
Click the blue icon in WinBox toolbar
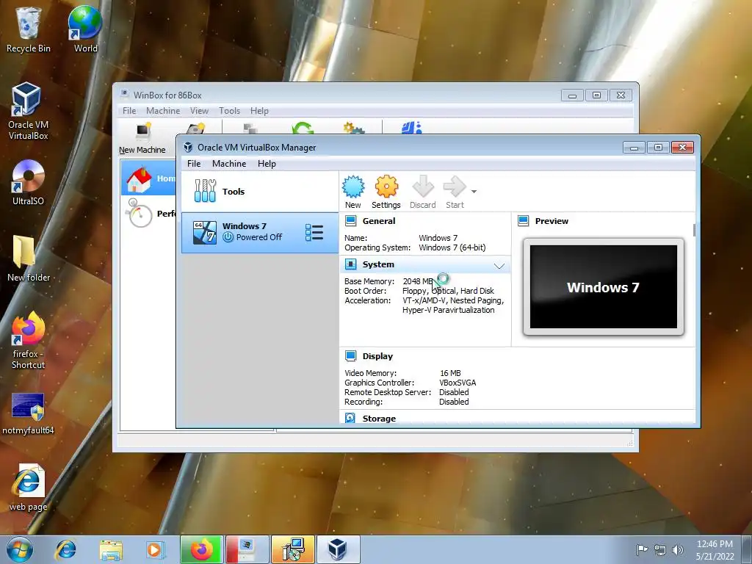click(x=412, y=128)
